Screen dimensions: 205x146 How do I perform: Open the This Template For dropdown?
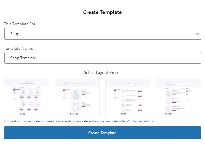(x=102, y=34)
